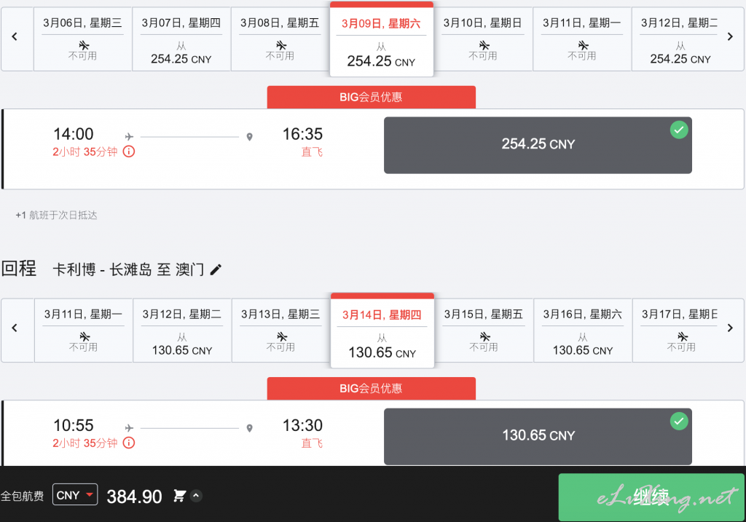The width and height of the screenshot is (746, 522).
Task: Select the 3月12日 departure date at 254.25 CNY
Action: (x=680, y=39)
